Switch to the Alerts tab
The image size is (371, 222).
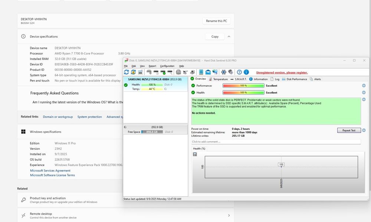click(x=315, y=79)
